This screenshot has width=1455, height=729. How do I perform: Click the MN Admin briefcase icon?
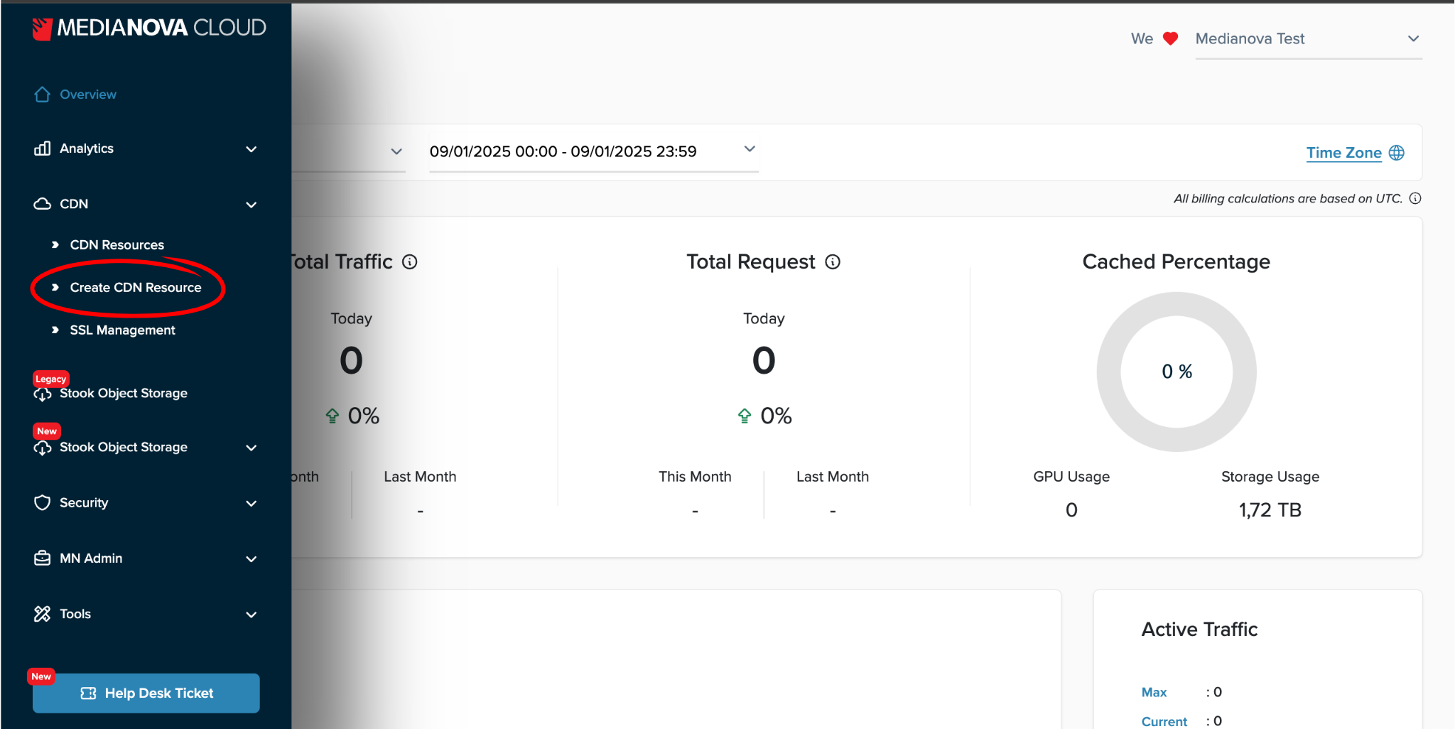[43, 558]
